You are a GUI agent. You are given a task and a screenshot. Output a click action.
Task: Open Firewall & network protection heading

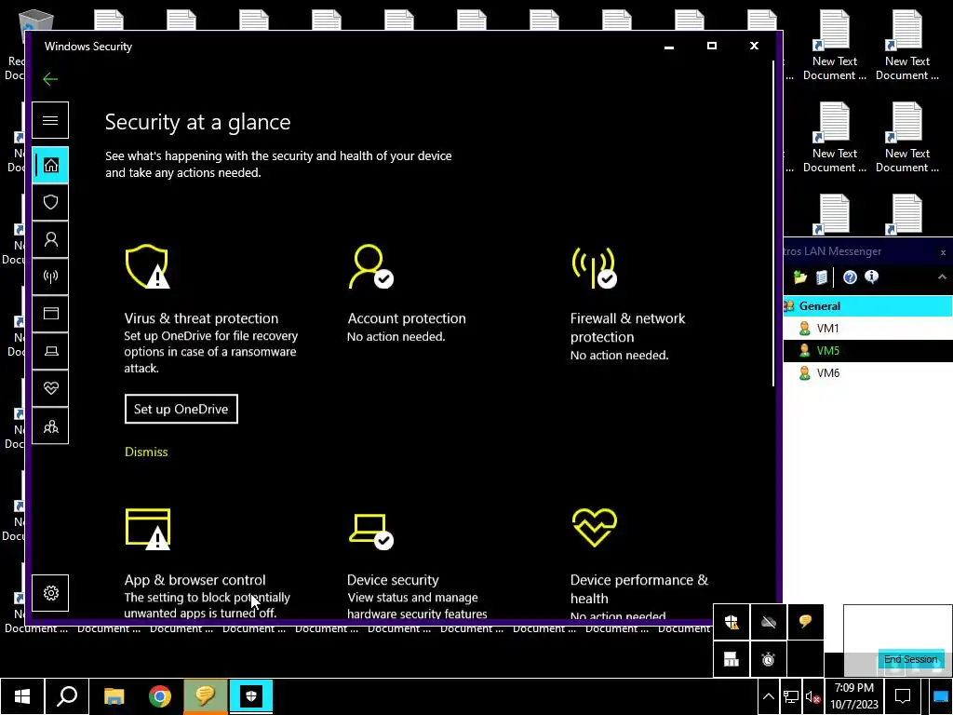pos(628,327)
